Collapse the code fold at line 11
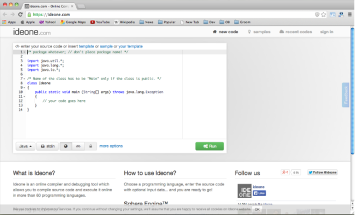This screenshot has width=356, height=215. (24, 96)
